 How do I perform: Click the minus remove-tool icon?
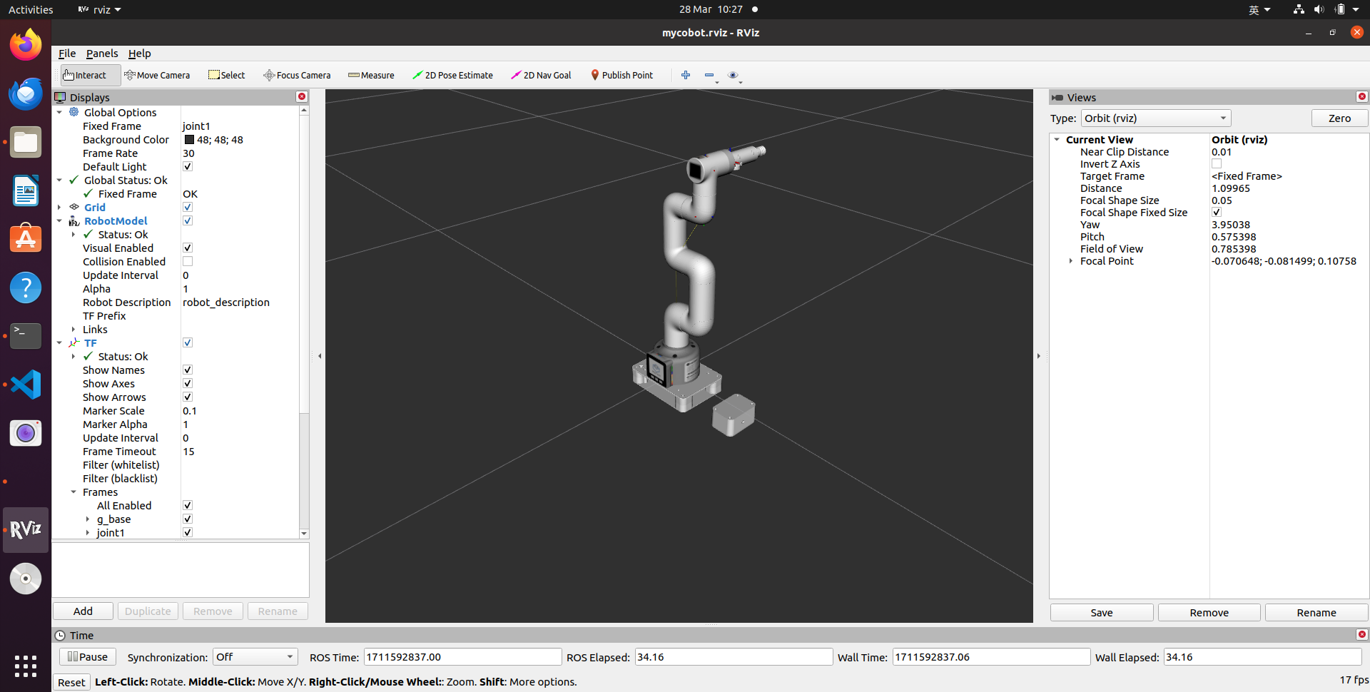pos(709,75)
